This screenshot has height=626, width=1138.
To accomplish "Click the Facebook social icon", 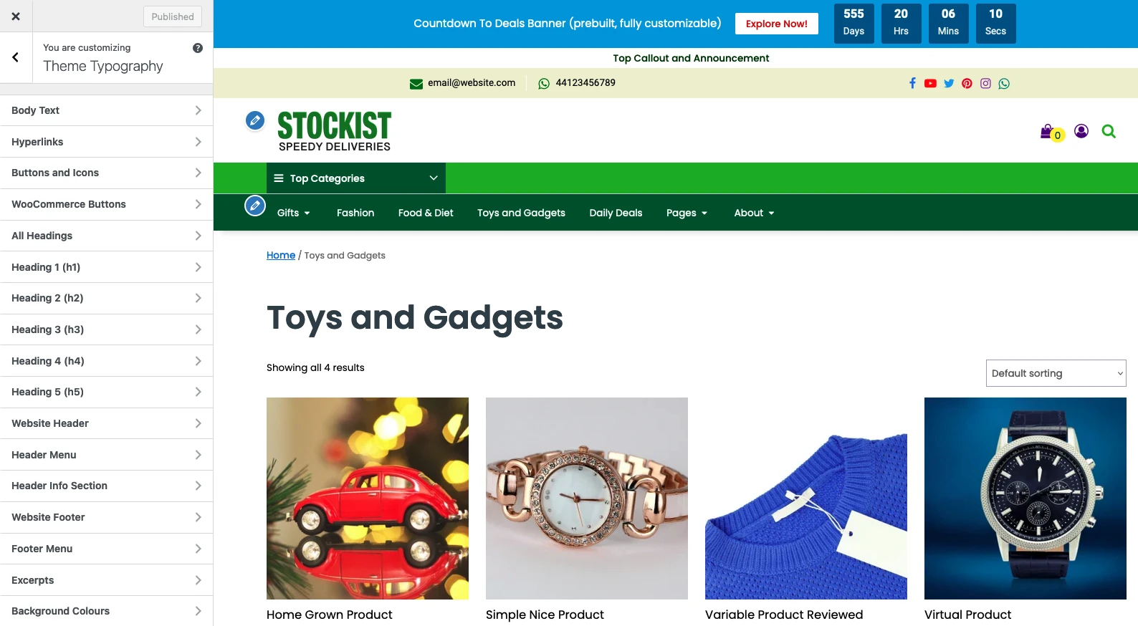I will point(912,83).
